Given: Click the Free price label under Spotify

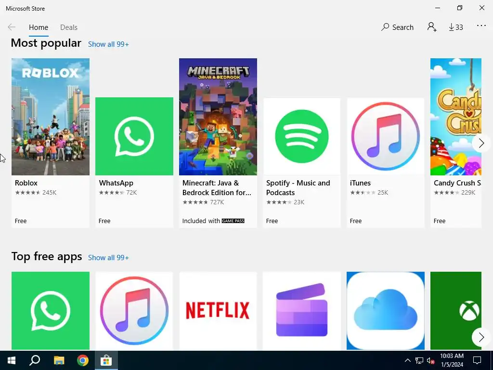Looking at the screenshot, I should (x=272, y=221).
